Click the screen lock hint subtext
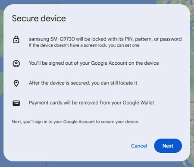The width and height of the screenshot is (194, 167). click(84, 45)
